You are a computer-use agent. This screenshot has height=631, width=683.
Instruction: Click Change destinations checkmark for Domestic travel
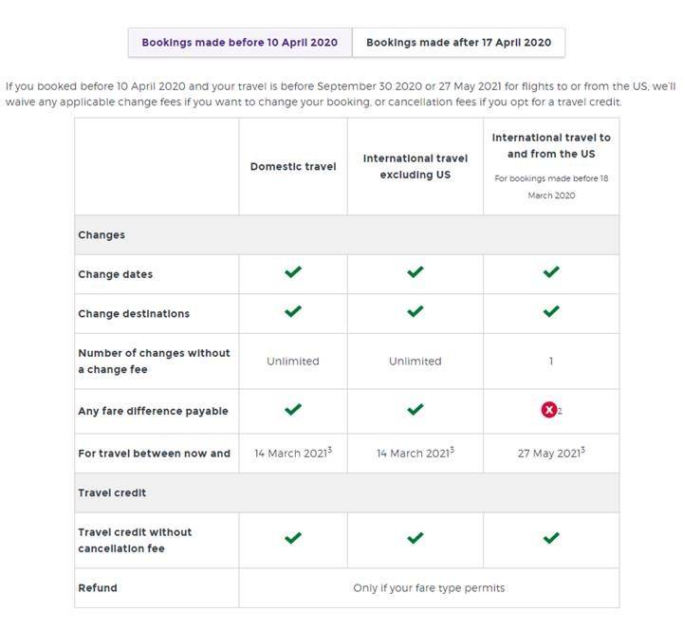(293, 311)
